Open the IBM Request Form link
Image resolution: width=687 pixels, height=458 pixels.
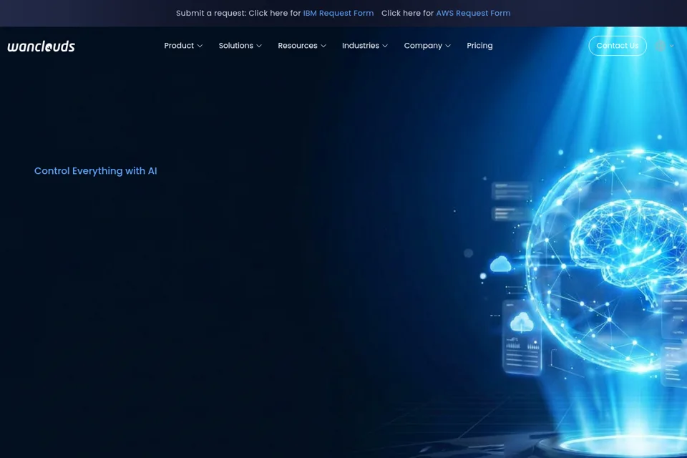338,13
